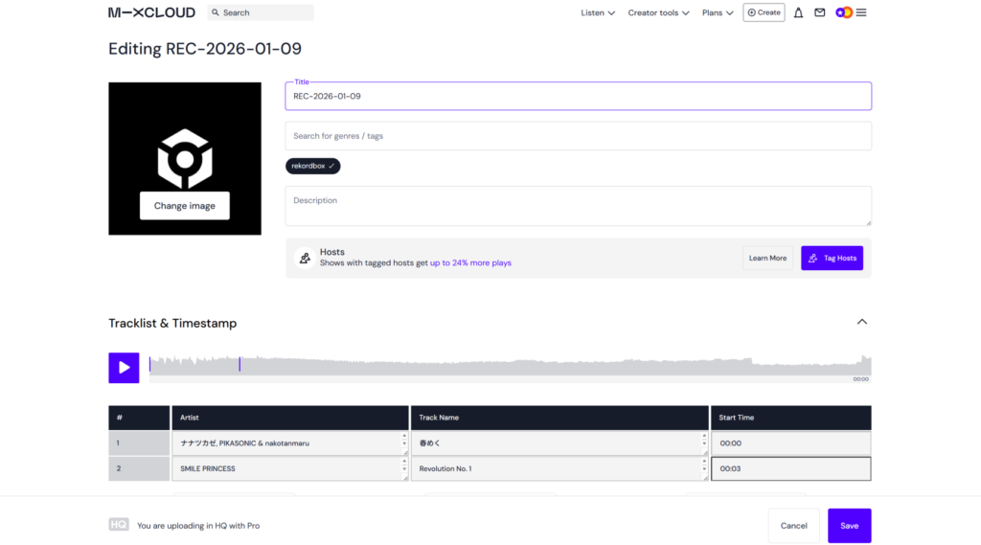This screenshot has height=545, width=981.
Task: Click the Search for genres / tags field
Action: point(578,136)
